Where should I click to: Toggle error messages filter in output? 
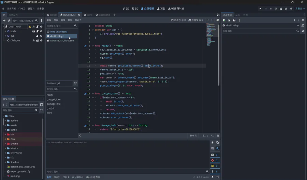(215, 161)
